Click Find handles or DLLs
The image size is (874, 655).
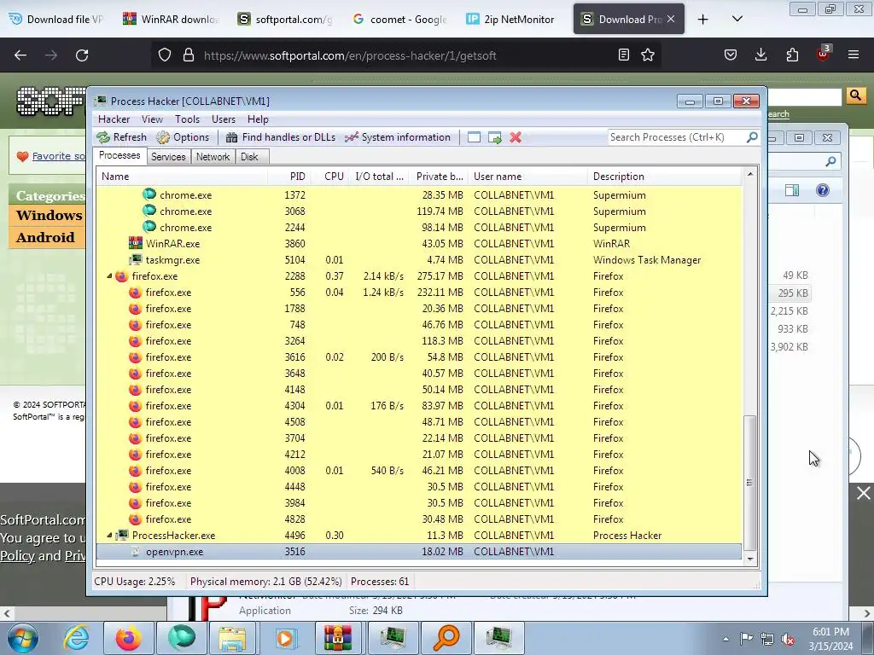pyautogui.click(x=280, y=137)
